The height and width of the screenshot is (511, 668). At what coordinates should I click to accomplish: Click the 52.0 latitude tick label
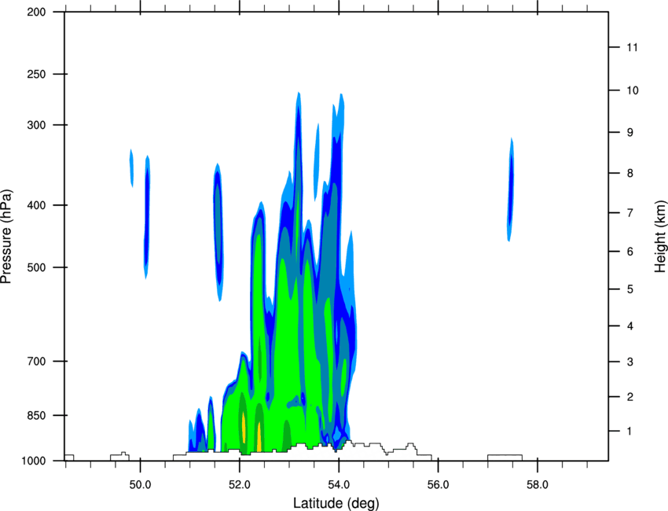[240, 485]
